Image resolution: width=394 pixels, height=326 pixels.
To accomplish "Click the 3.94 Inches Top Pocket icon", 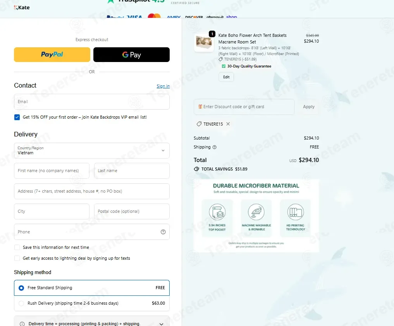I will click(217, 212).
